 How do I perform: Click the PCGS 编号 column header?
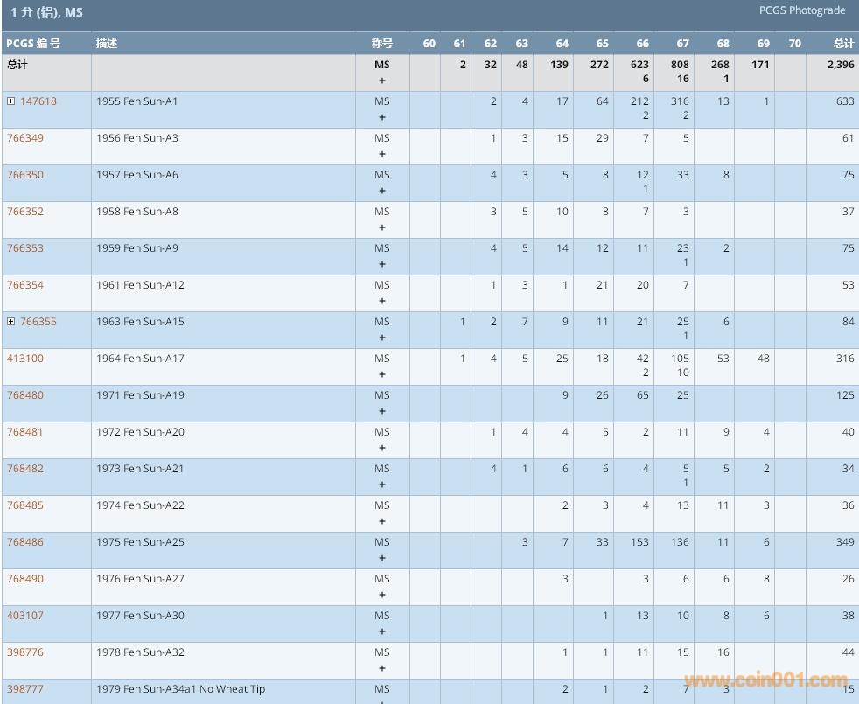pyautogui.click(x=34, y=44)
